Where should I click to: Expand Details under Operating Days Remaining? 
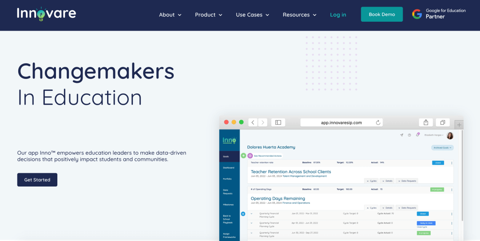point(387,208)
